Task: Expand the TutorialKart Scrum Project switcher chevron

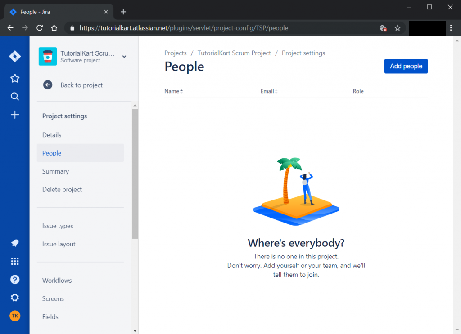Action: pyautogui.click(x=123, y=56)
